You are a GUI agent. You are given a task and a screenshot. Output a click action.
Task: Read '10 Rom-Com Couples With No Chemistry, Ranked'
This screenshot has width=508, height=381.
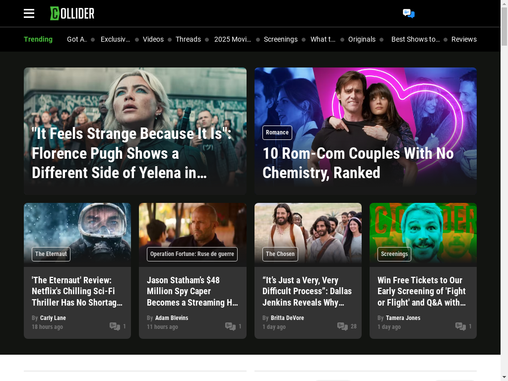pyautogui.click(x=358, y=163)
